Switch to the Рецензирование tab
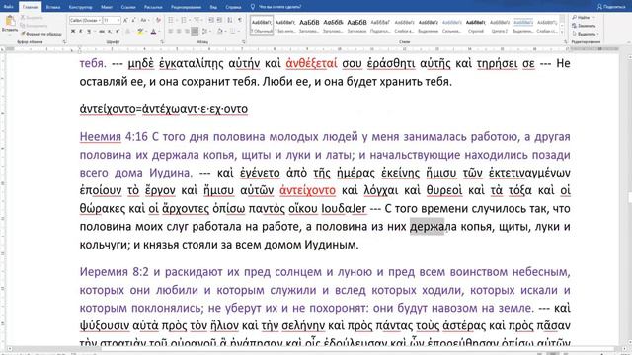 [187, 7]
